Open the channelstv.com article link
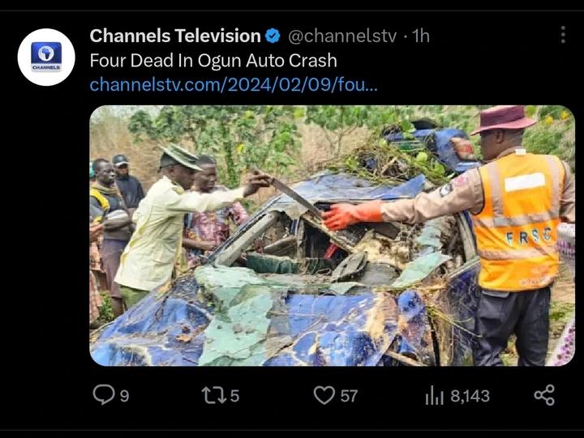The width and height of the screenshot is (584, 438). click(234, 84)
